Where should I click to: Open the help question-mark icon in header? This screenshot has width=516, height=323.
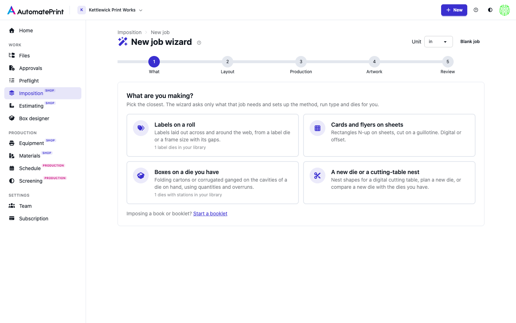(x=476, y=10)
